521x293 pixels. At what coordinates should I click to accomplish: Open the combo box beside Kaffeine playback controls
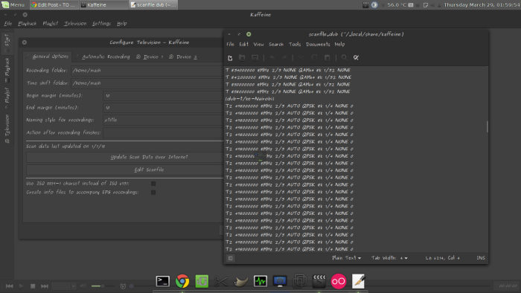tap(64, 286)
